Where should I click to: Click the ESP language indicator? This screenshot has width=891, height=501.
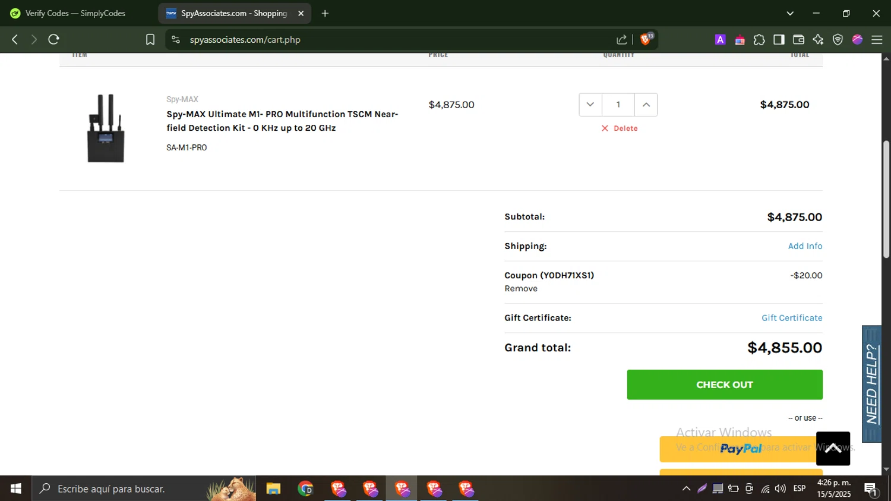800,489
